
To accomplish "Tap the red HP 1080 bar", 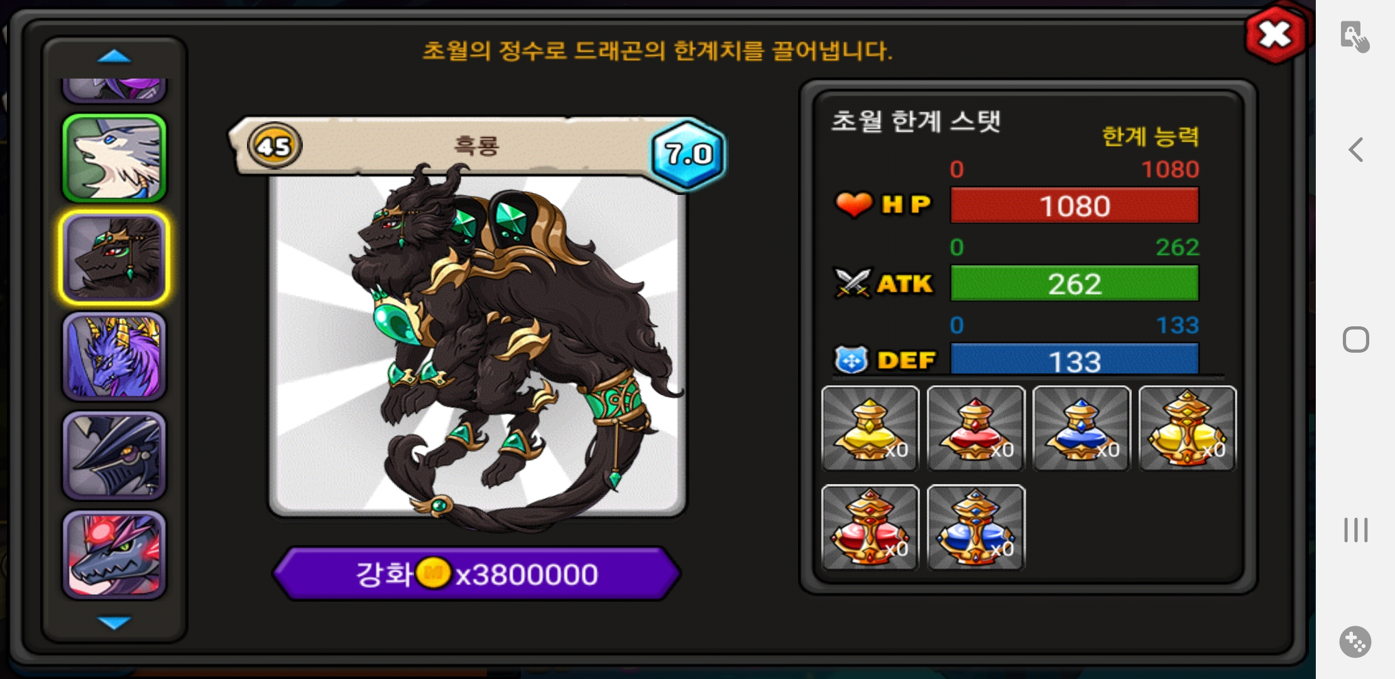I will point(1075,206).
